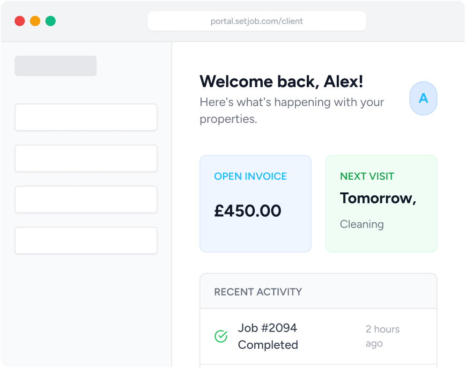Click the '2 hours ago' timestamp
This screenshot has height=368, width=466.
point(382,336)
